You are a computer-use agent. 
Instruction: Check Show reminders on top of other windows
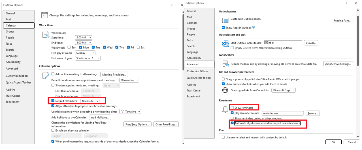pyautogui.click(x=232, y=118)
